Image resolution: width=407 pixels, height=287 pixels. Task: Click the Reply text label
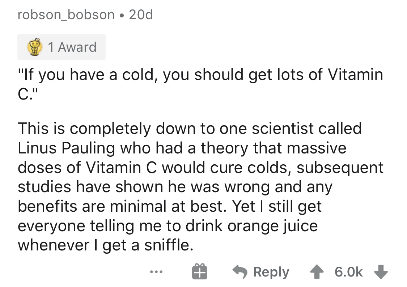(x=271, y=272)
